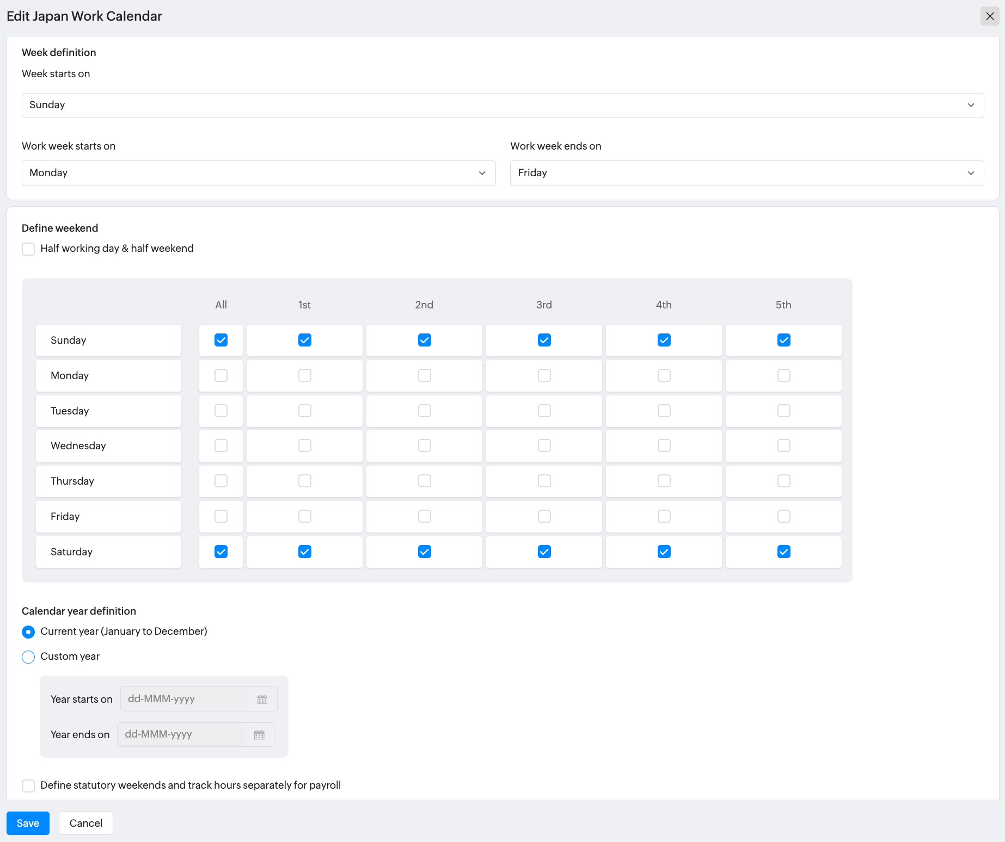Uncheck Saturday 5th week checkbox
This screenshot has width=1005, height=842.
[x=784, y=552]
